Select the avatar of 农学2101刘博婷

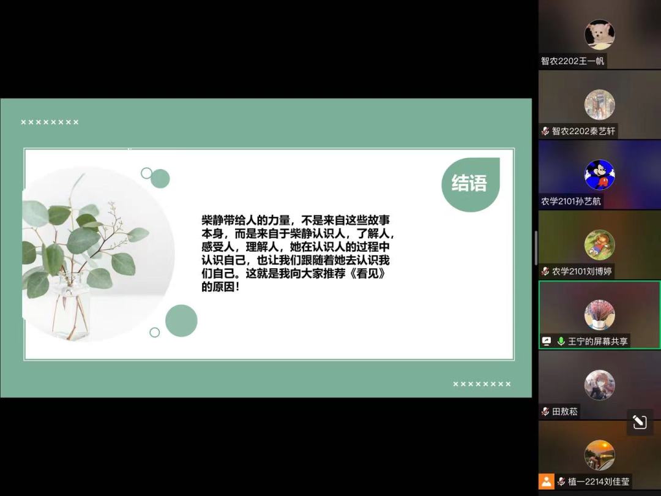coord(599,244)
